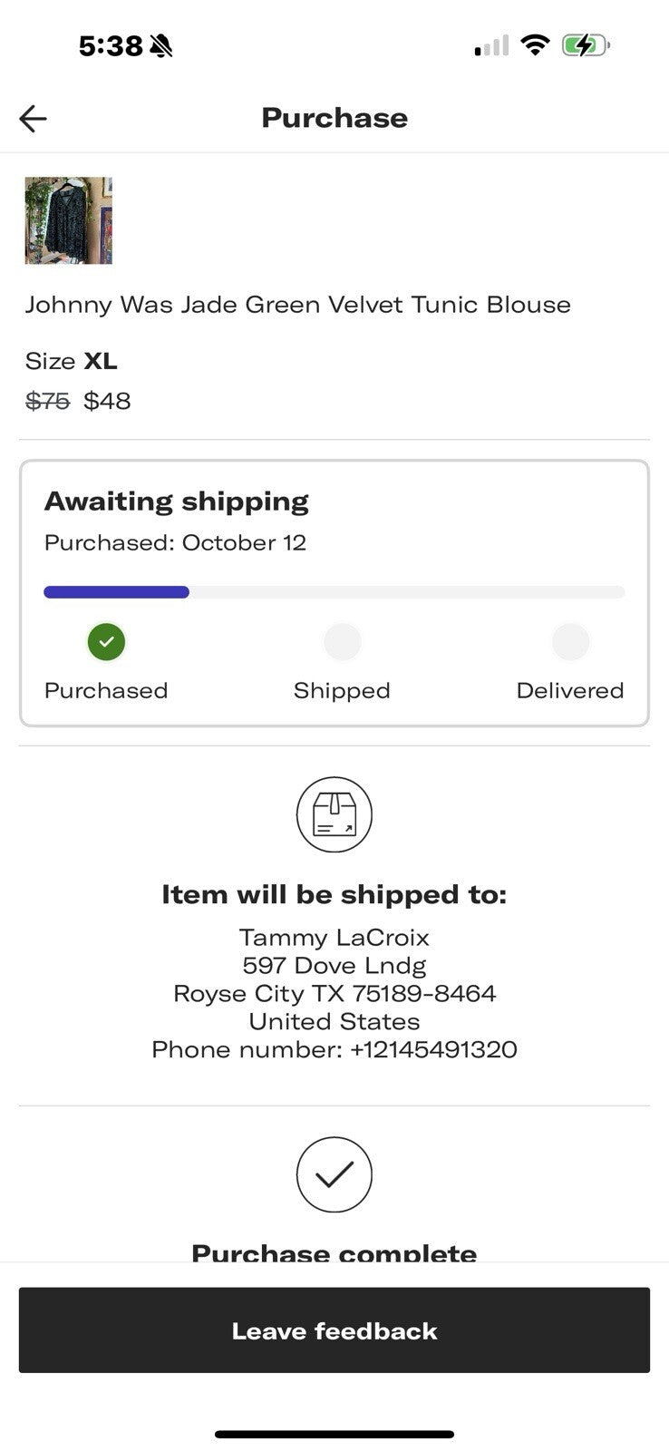The height and width of the screenshot is (1451, 669).
Task: Tap the battery charging icon
Action: pyautogui.click(x=585, y=44)
